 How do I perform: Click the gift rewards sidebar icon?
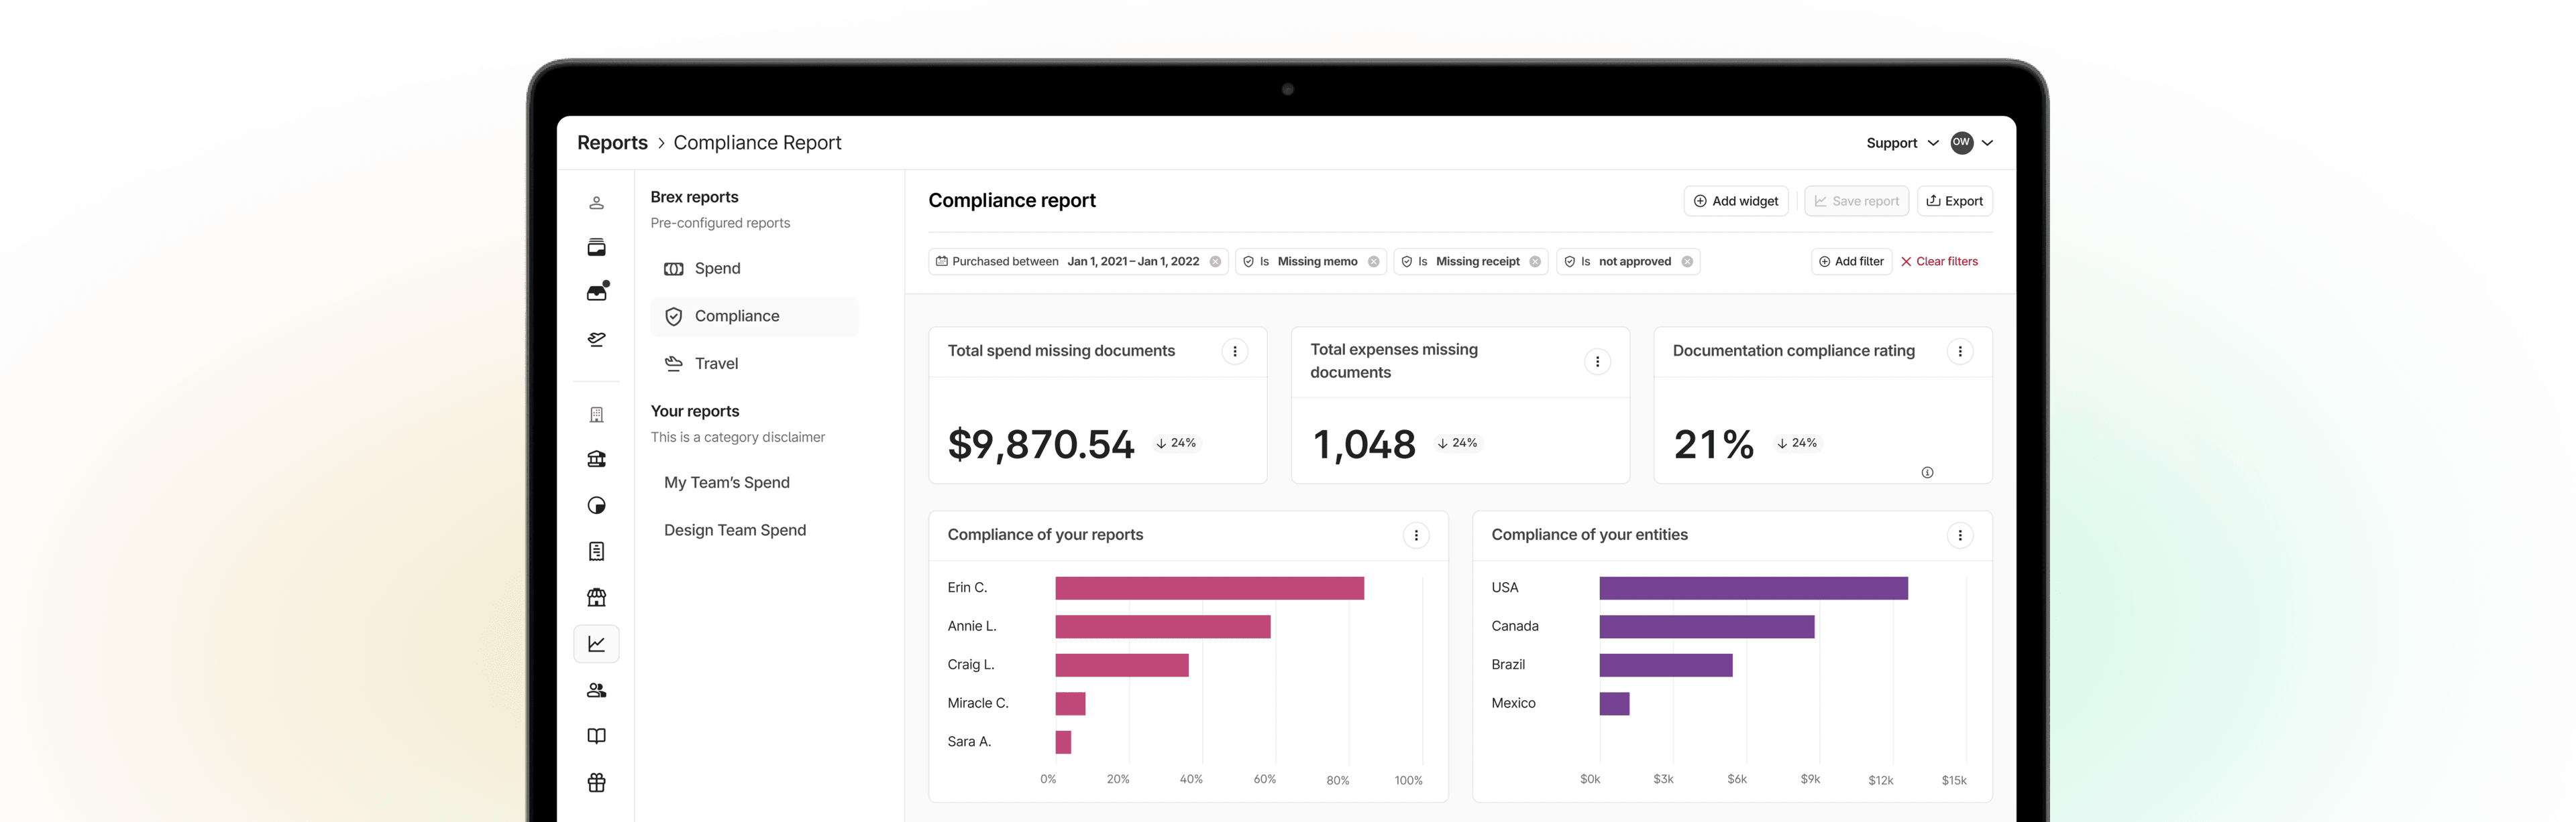[596, 782]
